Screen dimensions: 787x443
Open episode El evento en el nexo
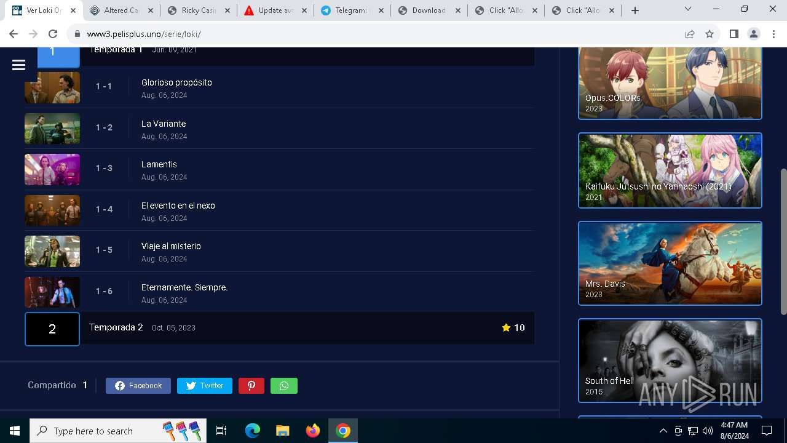coord(178,206)
